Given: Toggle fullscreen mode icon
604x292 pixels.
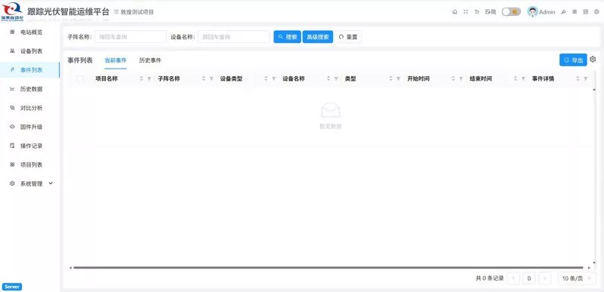Looking at the screenshot, I should [466, 12].
